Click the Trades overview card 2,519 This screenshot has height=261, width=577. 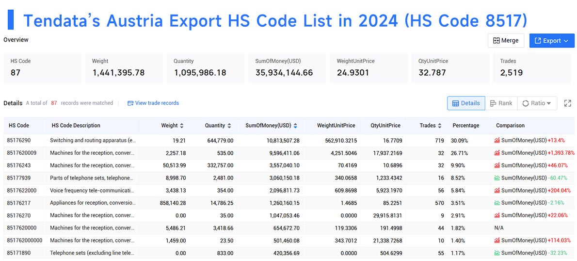click(532, 68)
